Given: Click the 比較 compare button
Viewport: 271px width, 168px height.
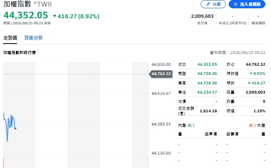Looking at the screenshot, I should (x=213, y=4).
